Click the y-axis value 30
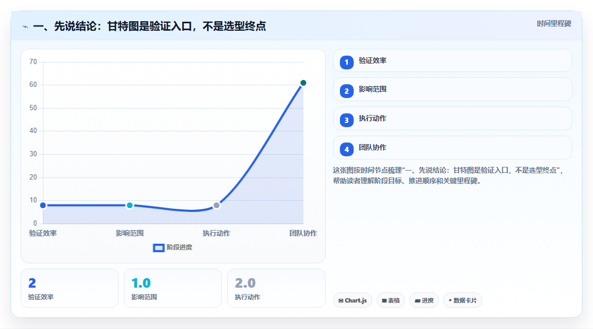The image size is (593, 329). tap(33, 154)
